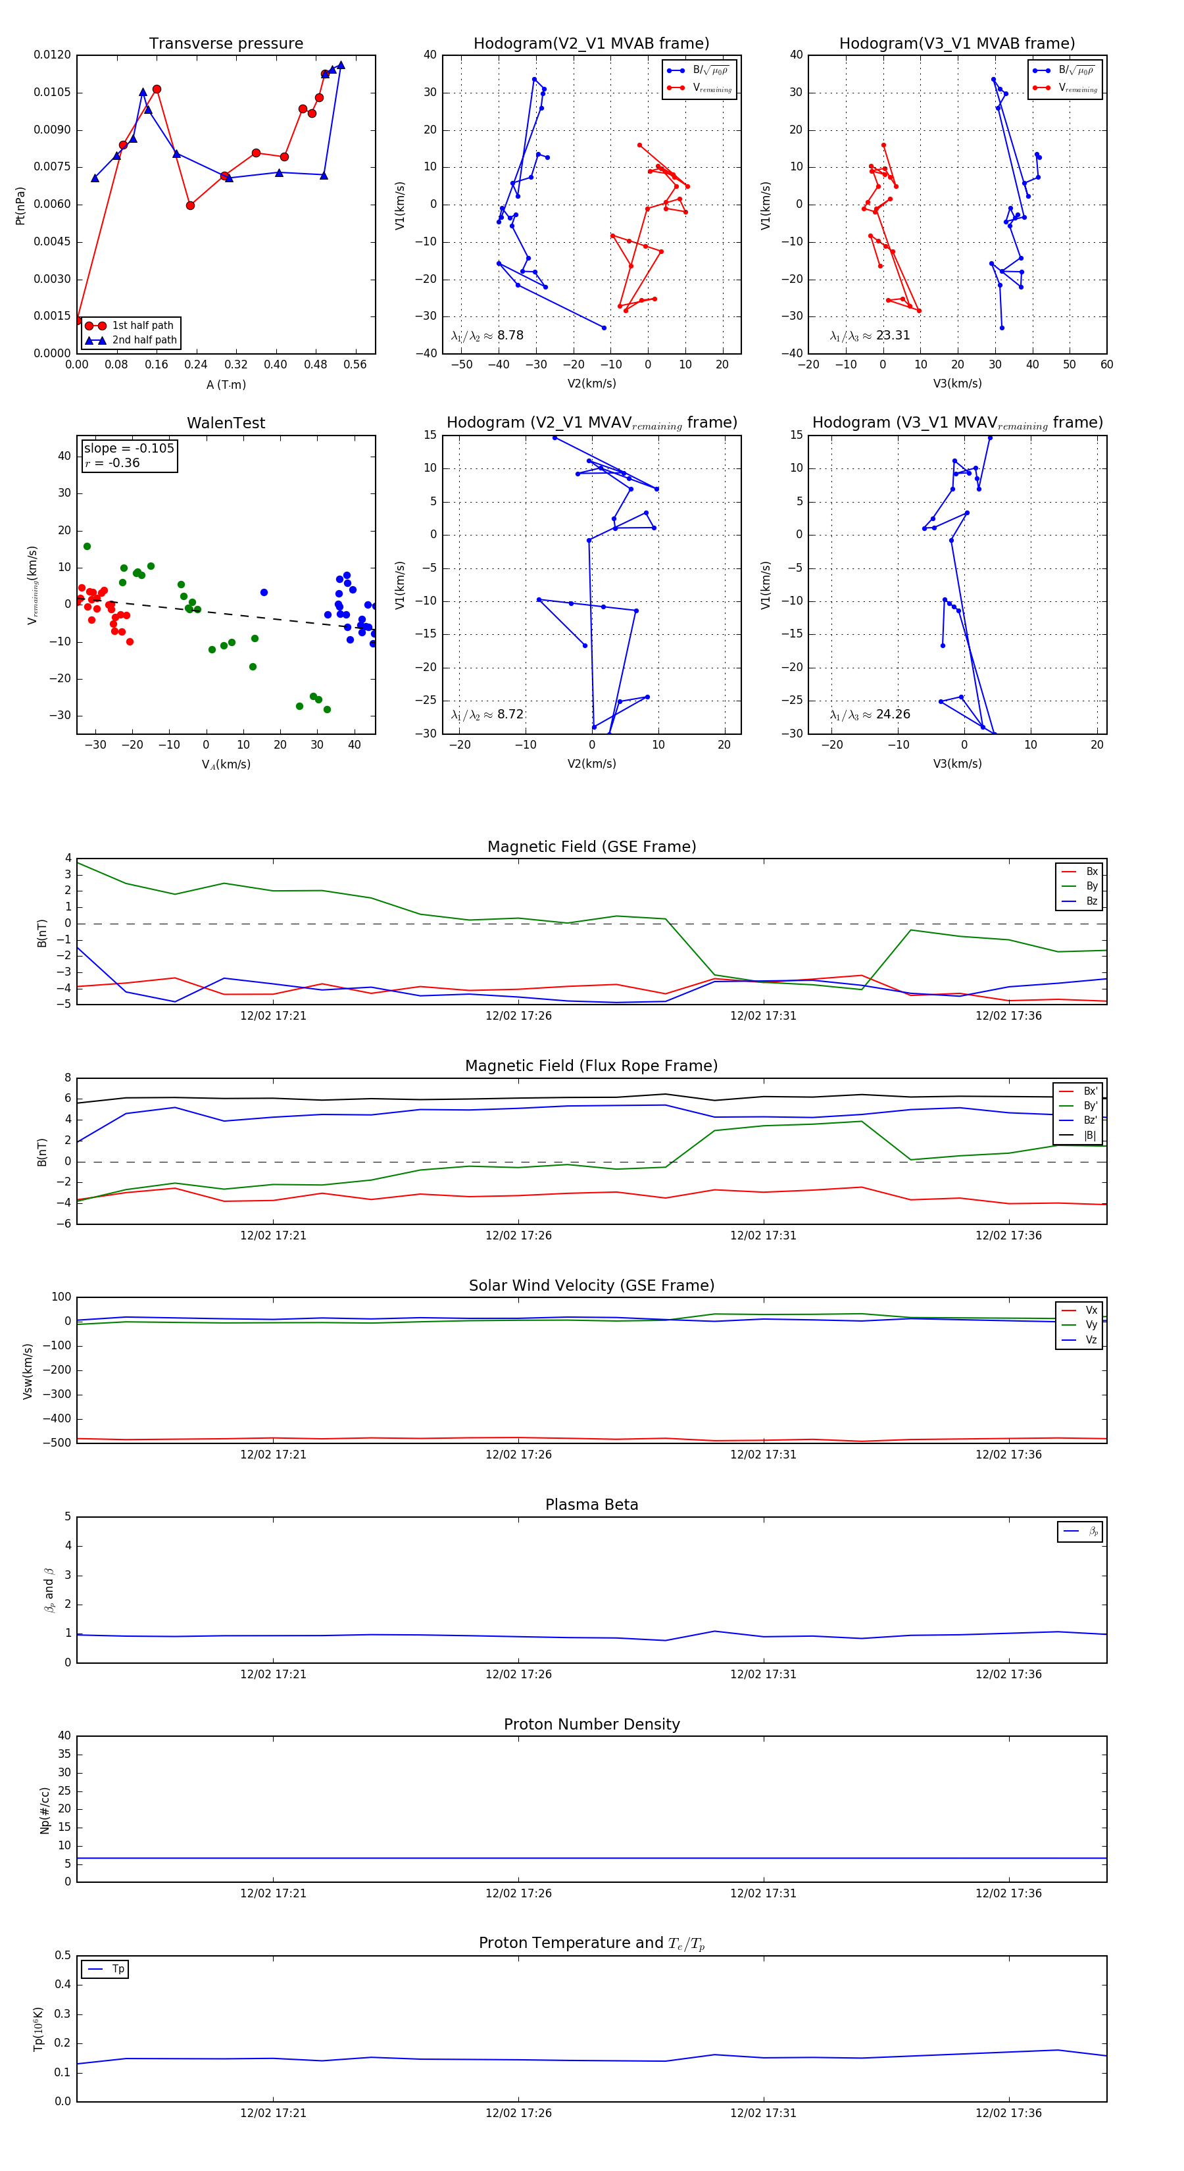Click '12/02 17:36' tick under Plasma Beta plot
1184x2171 pixels.
coord(1009,1674)
